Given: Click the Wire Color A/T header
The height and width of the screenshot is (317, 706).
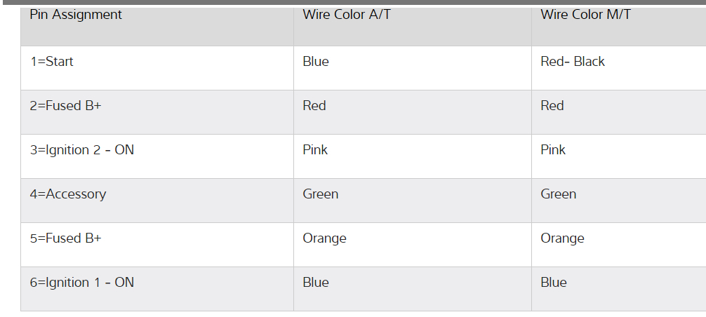Looking at the screenshot, I should coord(347,15).
